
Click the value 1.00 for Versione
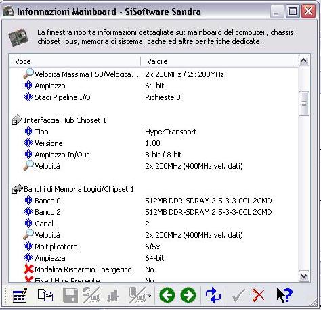[x=152, y=143]
